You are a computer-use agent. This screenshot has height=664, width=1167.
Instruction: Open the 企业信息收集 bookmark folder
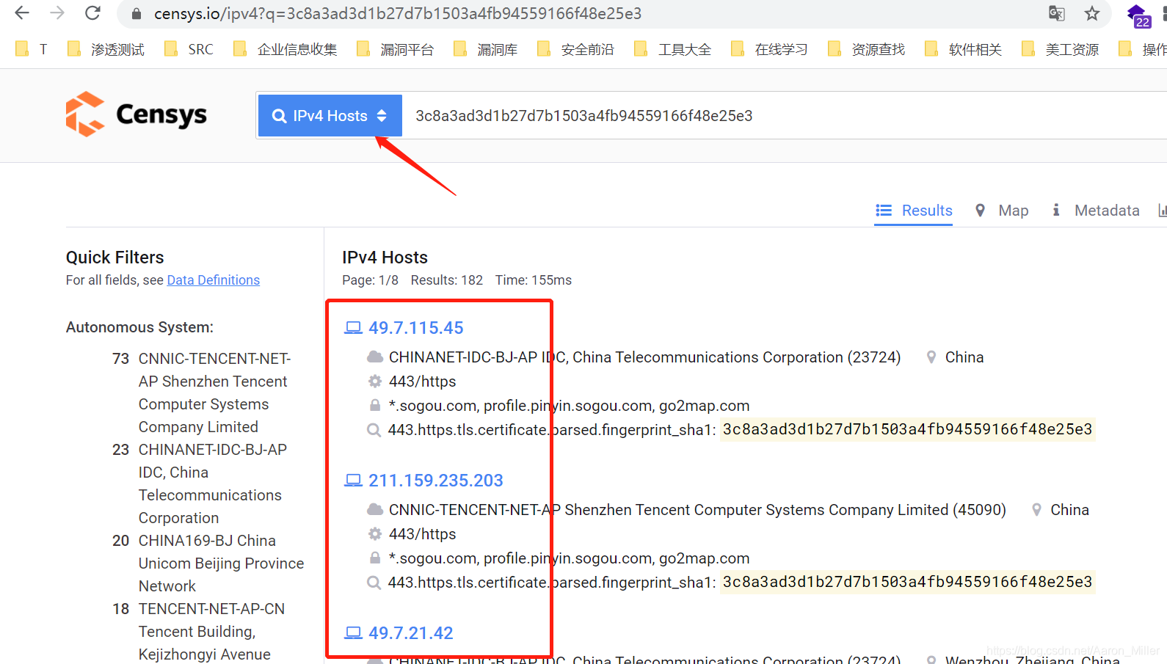[x=285, y=49]
